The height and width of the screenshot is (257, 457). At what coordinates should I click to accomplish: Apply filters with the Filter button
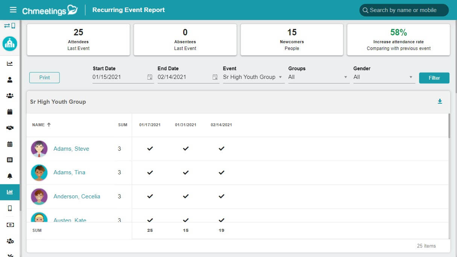click(434, 78)
